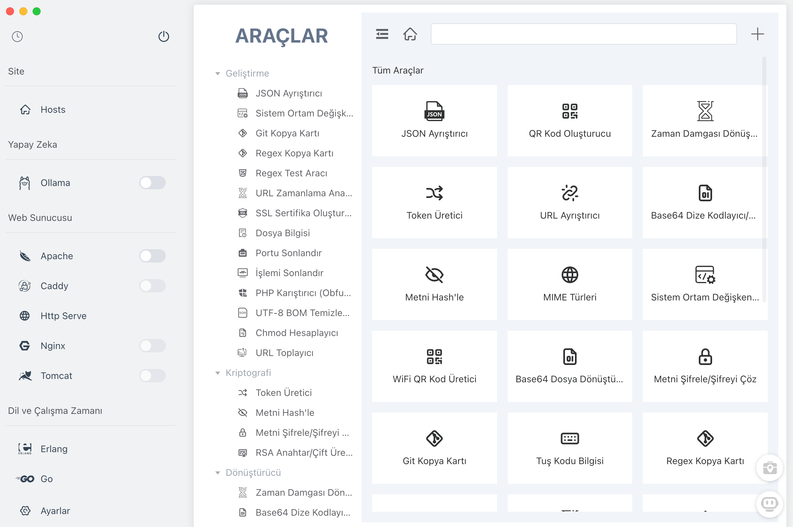Click the power button icon
Screen dimensions: 793x527
163,36
